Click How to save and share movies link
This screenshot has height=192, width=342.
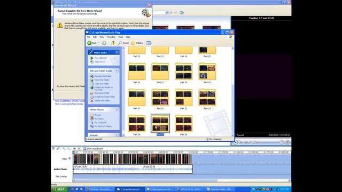click(69, 104)
